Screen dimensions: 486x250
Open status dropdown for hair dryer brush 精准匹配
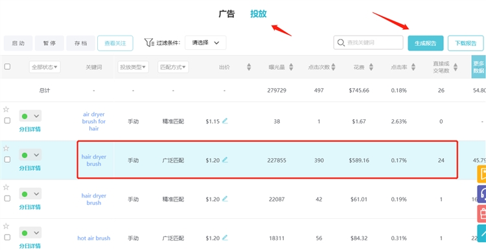[x=30, y=194]
